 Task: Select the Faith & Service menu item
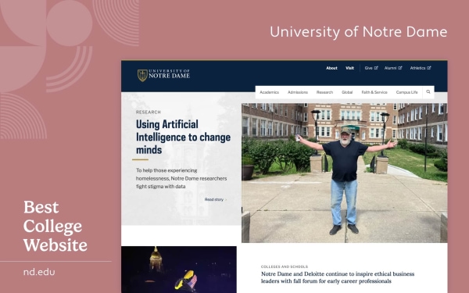[374, 92]
